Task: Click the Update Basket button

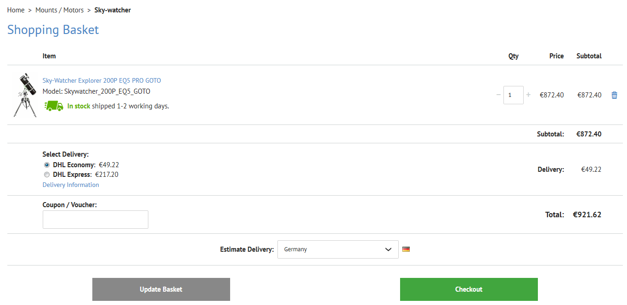Action: pyautogui.click(x=161, y=289)
